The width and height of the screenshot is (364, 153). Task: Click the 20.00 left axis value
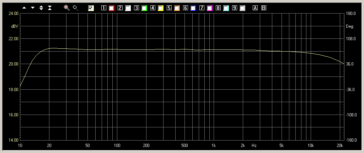click(x=13, y=64)
